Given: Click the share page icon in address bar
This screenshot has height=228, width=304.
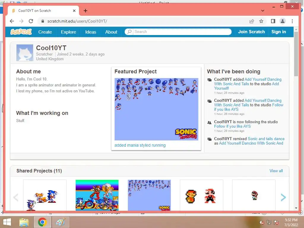Looking at the screenshot, I should (252, 21).
